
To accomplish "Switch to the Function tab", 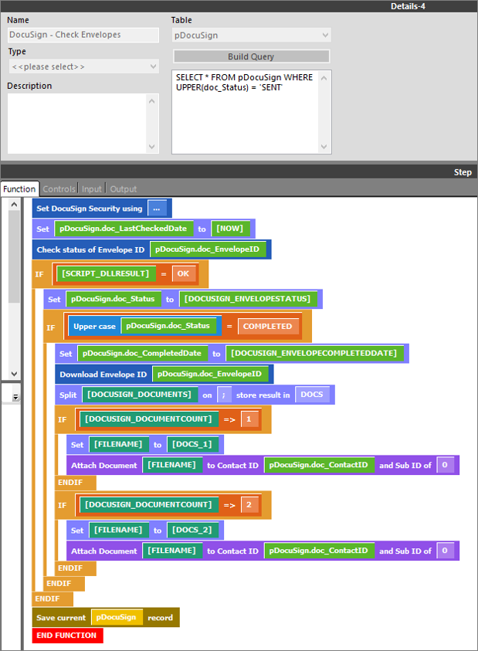I will 19,189.
